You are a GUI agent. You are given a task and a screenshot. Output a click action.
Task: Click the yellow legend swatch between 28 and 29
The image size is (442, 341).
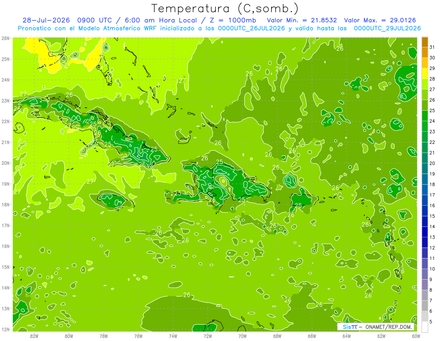tap(425, 74)
